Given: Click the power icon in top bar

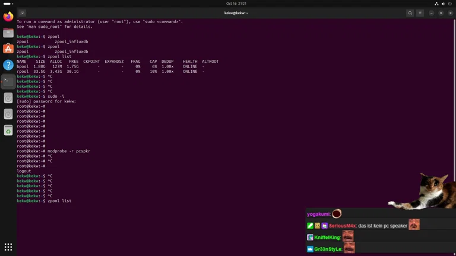Looking at the screenshot, I should [450, 4].
